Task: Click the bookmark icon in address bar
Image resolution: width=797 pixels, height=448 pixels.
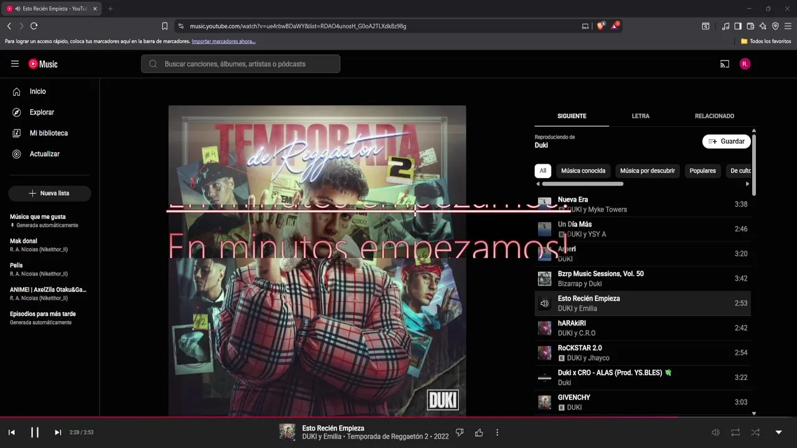Action: click(x=164, y=26)
